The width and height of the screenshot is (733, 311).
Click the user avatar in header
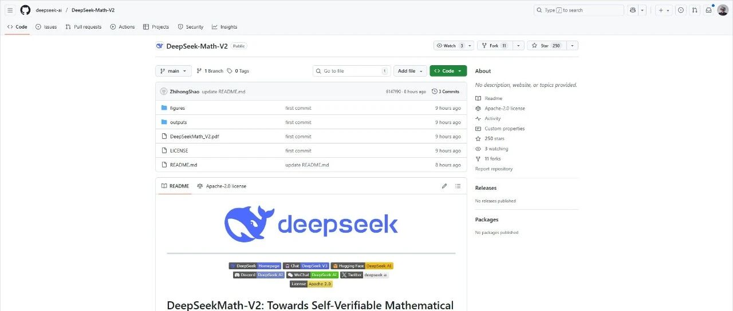(x=723, y=10)
